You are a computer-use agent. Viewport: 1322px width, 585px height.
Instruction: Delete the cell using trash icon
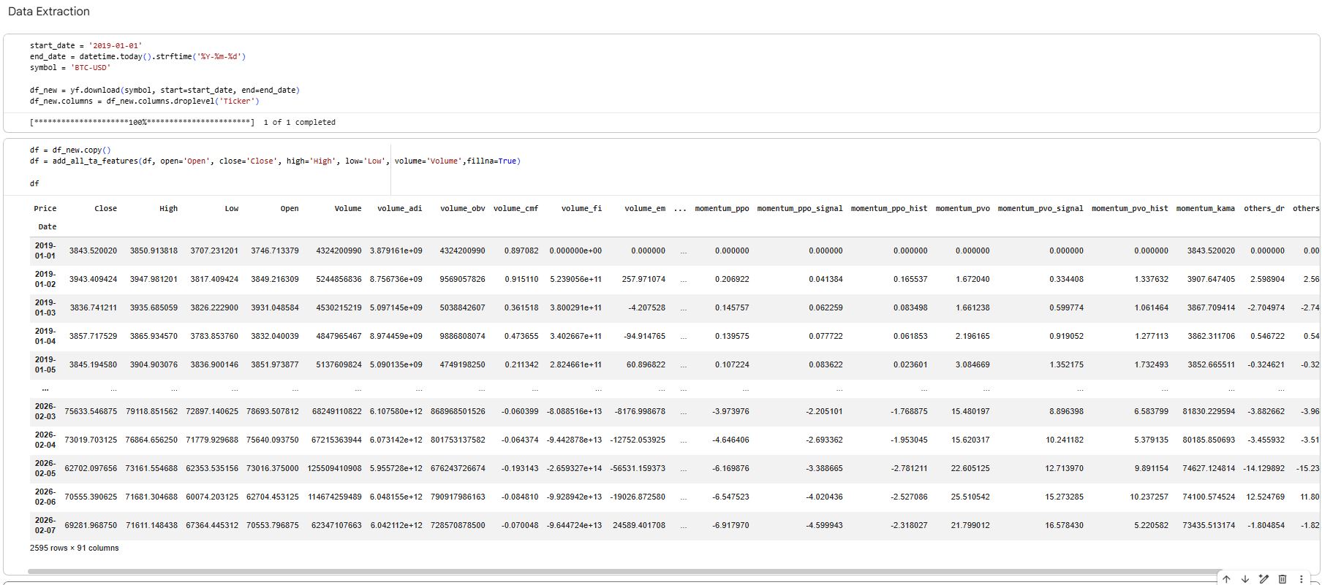[x=1282, y=579]
